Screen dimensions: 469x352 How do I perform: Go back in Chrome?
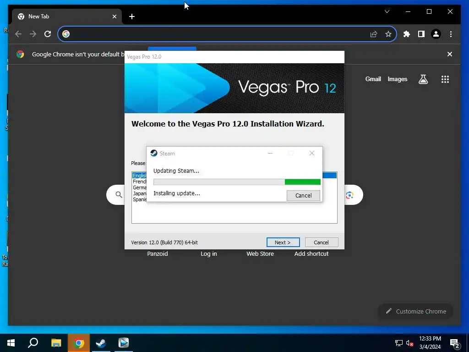[x=18, y=34]
